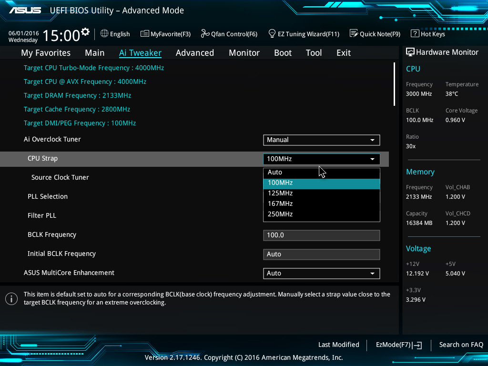Open the Boot tab
The image size is (488, 366).
[x=283, y=53]
